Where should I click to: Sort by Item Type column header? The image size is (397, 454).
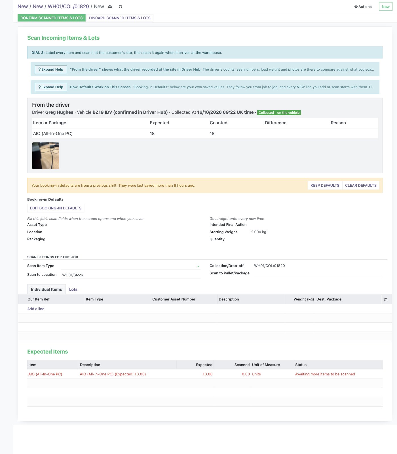tap(118, 299)
